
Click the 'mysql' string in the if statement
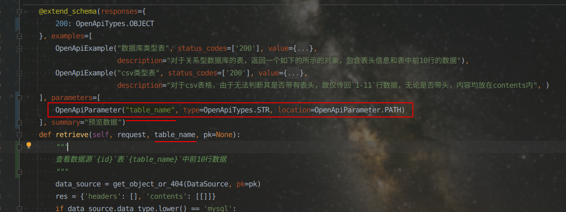217,208
